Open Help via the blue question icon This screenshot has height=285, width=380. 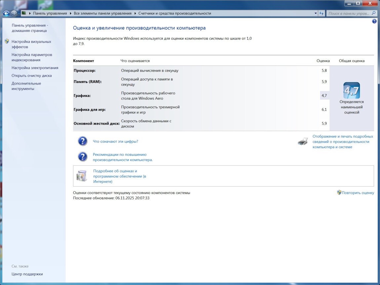pyautogui.click(x=374, y=21)
